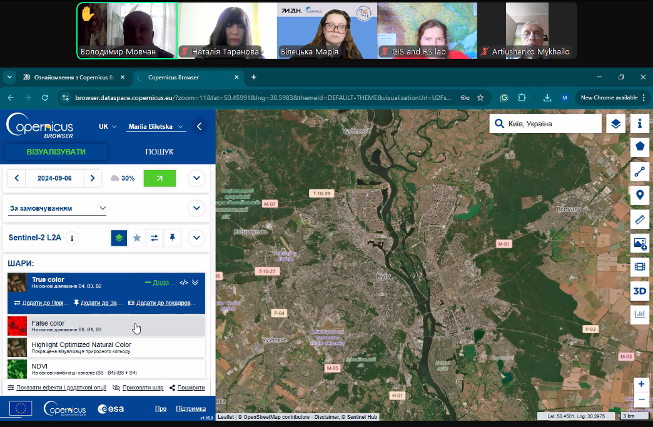
Task: Switch to the ПОШУК tab
Action: click(159, 152)
